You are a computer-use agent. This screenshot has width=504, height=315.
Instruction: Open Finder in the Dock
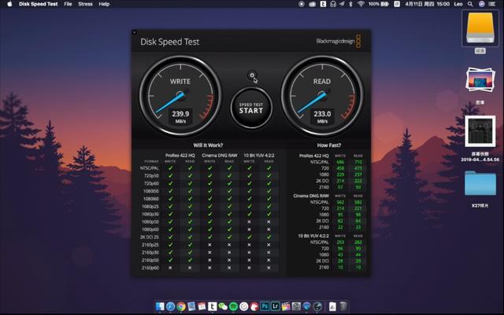(160, 306)
